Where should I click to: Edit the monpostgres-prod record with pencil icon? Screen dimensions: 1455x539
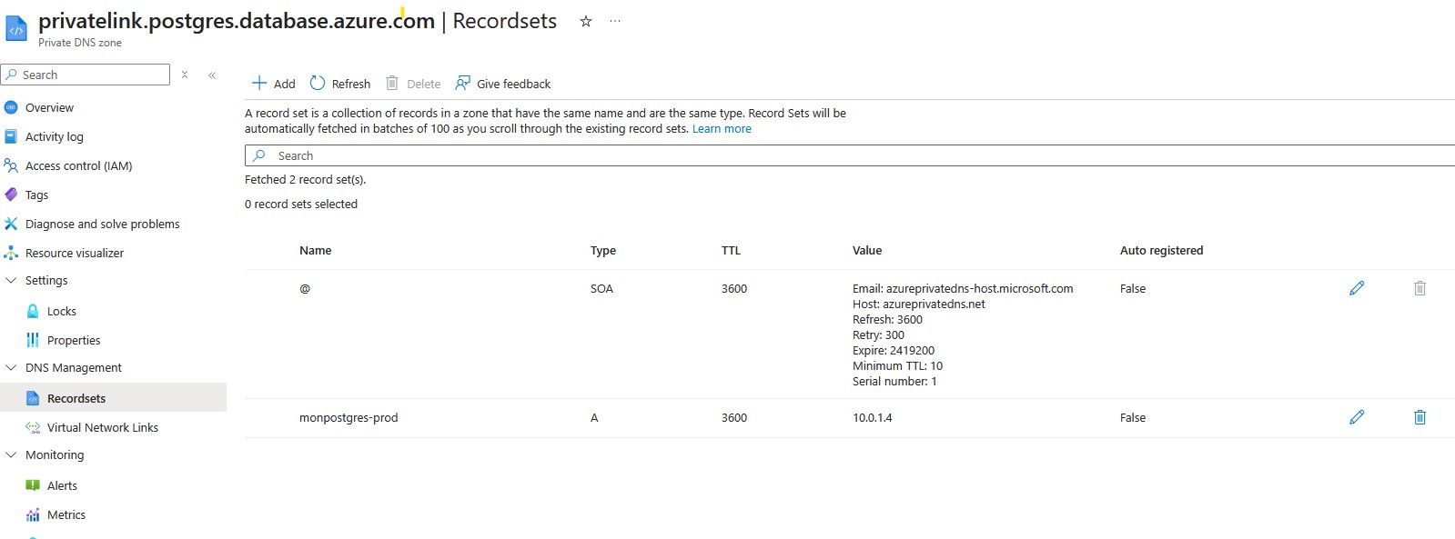click(x=1357, y=417)
